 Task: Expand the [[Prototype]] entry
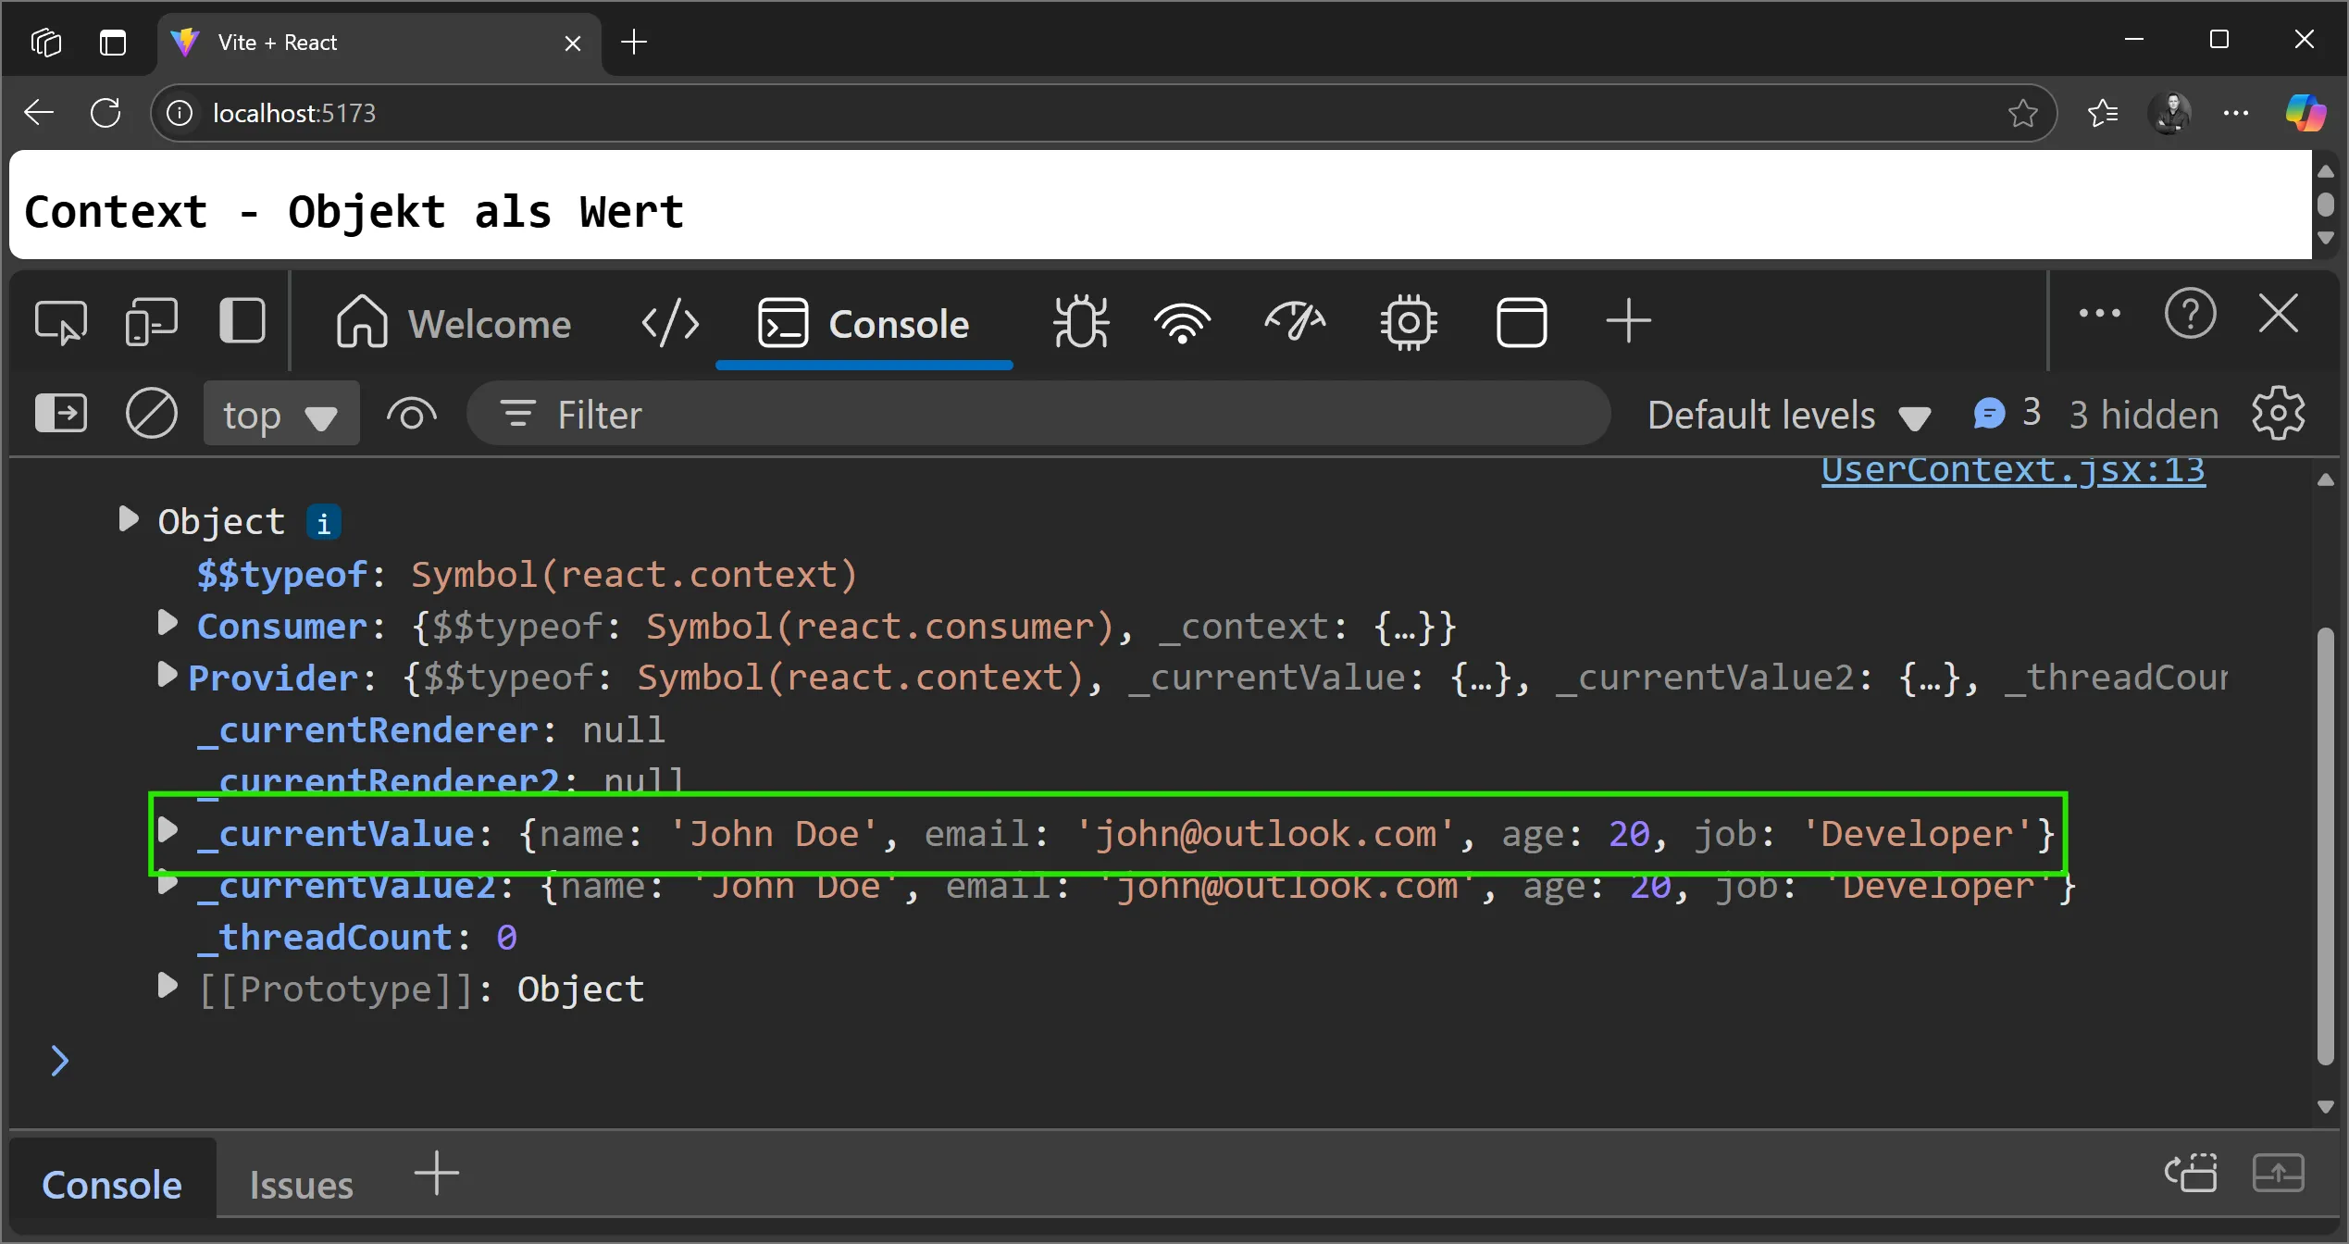click(167, 986)
